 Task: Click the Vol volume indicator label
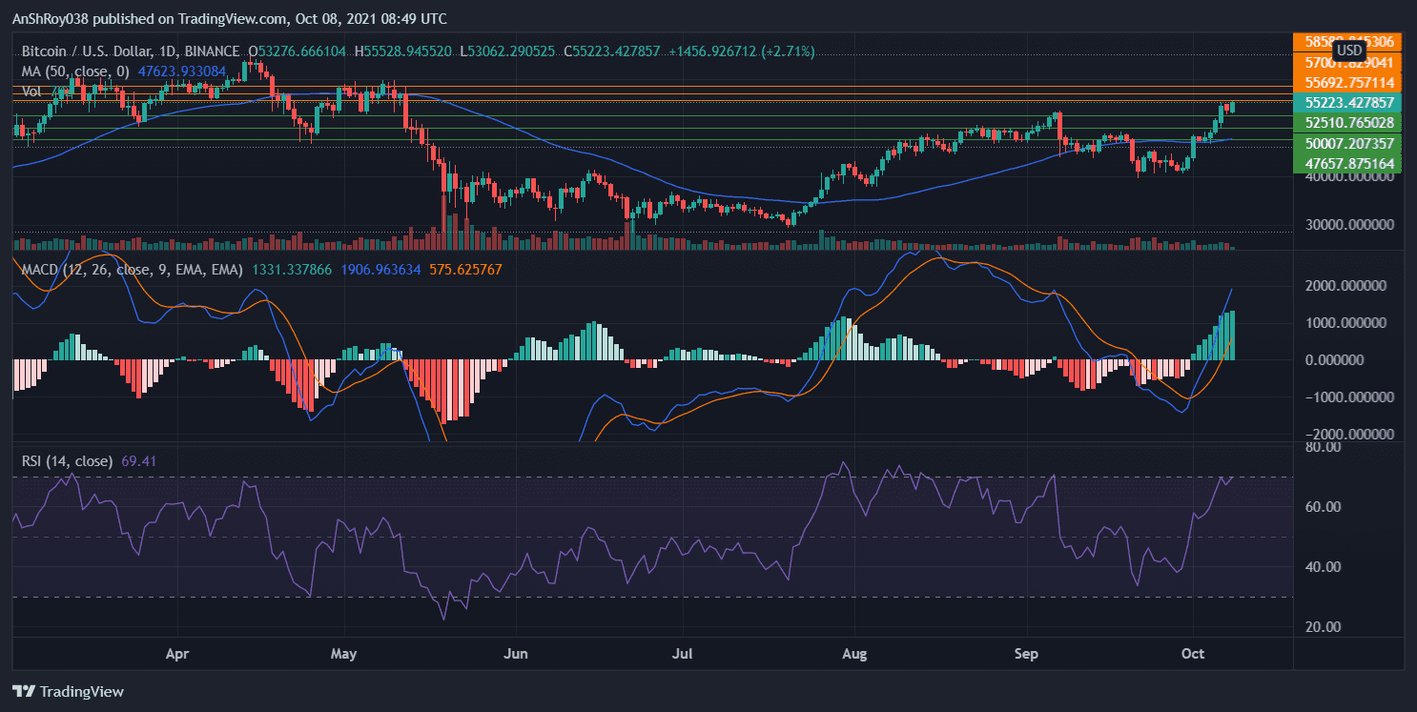[31, 91]
